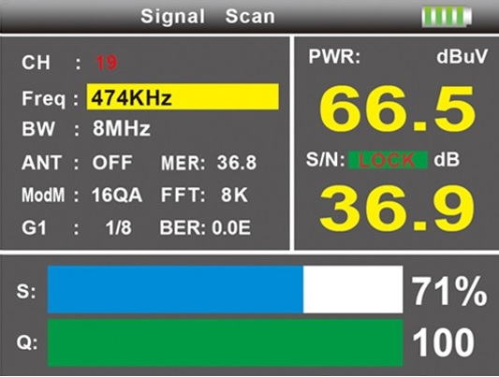Select the BW 8MHz value

coord(122,129)
